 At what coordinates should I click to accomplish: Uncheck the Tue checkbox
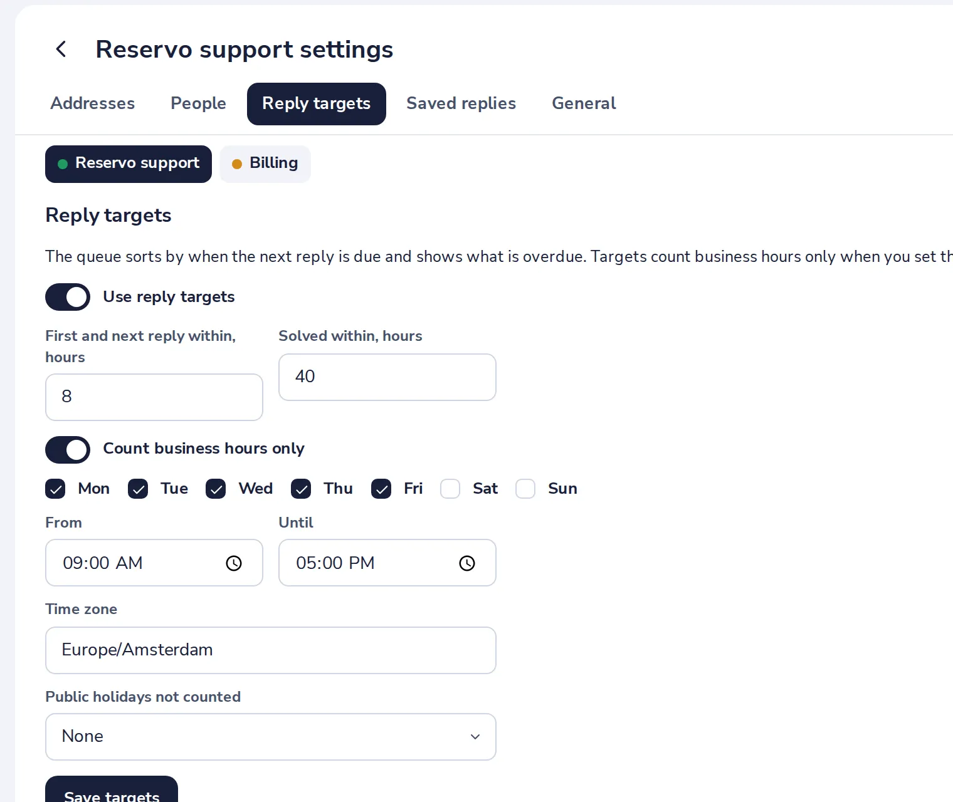coord(138,489)
